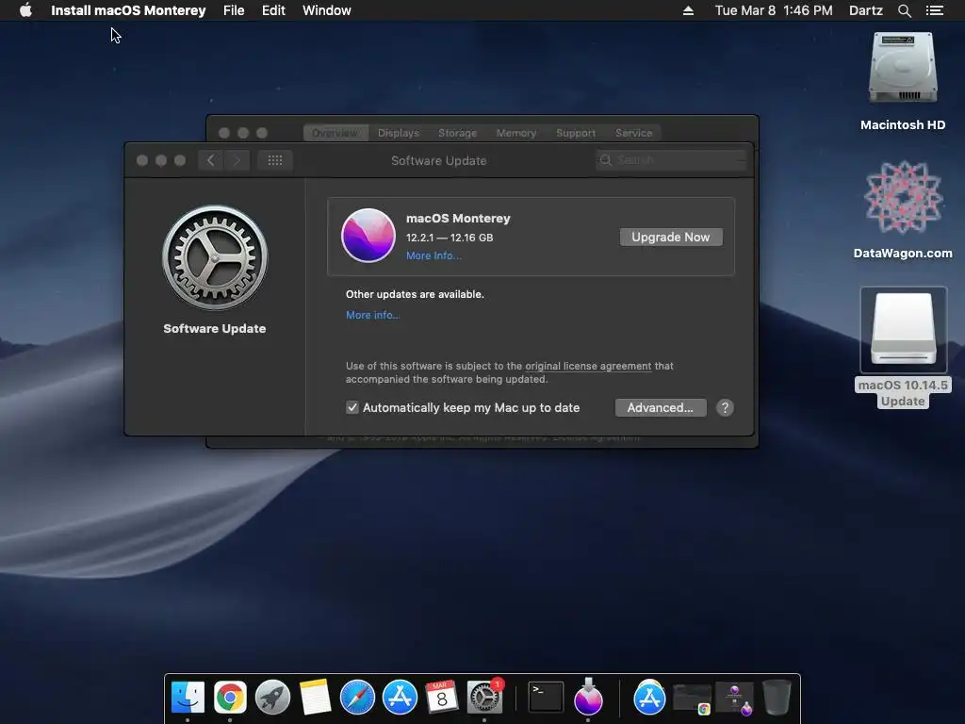Open the Notes app in Dock
Viewport: 965px width, 724px height.
click(x=315, y=698)
